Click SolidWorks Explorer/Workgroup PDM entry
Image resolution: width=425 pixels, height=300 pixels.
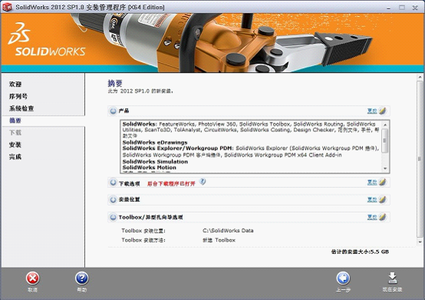click(177, 148)
